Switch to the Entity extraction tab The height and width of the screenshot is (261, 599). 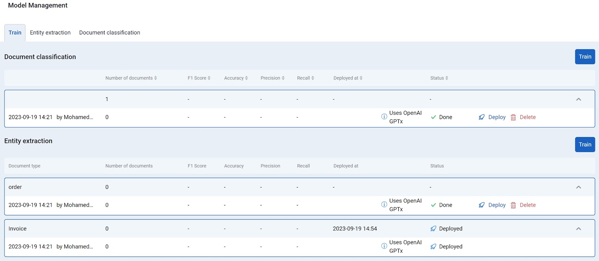[50, 32]
